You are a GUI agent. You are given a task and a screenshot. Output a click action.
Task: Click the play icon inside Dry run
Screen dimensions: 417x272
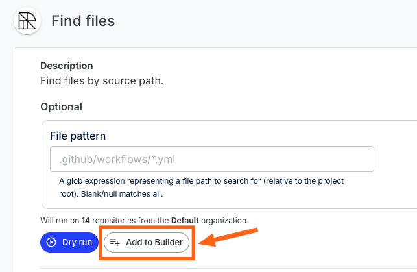pos(51,242)
